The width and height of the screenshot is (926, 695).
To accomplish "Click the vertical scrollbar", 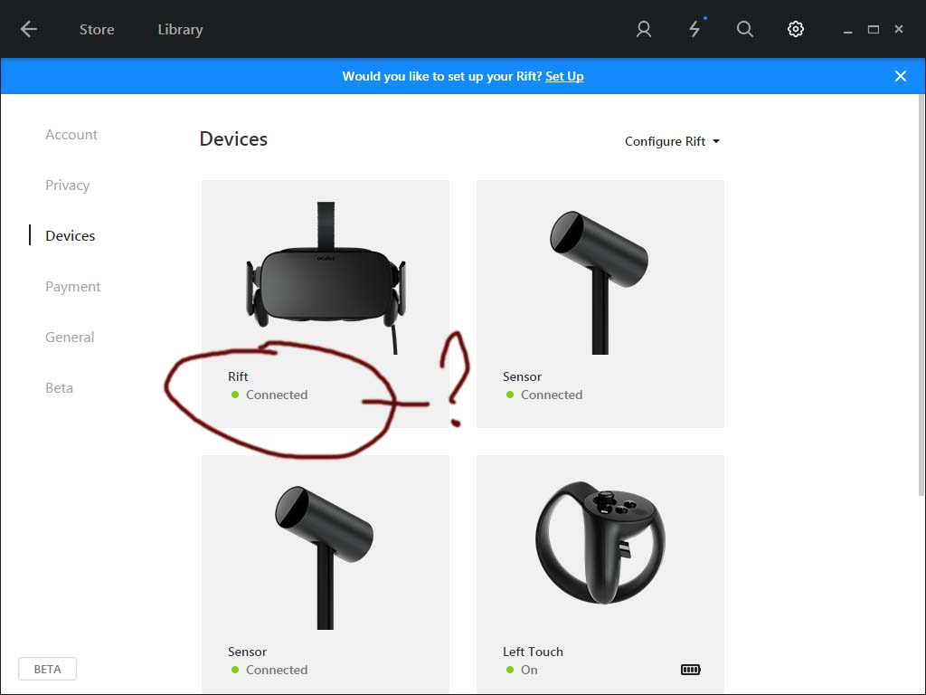I will click(921, 296).
